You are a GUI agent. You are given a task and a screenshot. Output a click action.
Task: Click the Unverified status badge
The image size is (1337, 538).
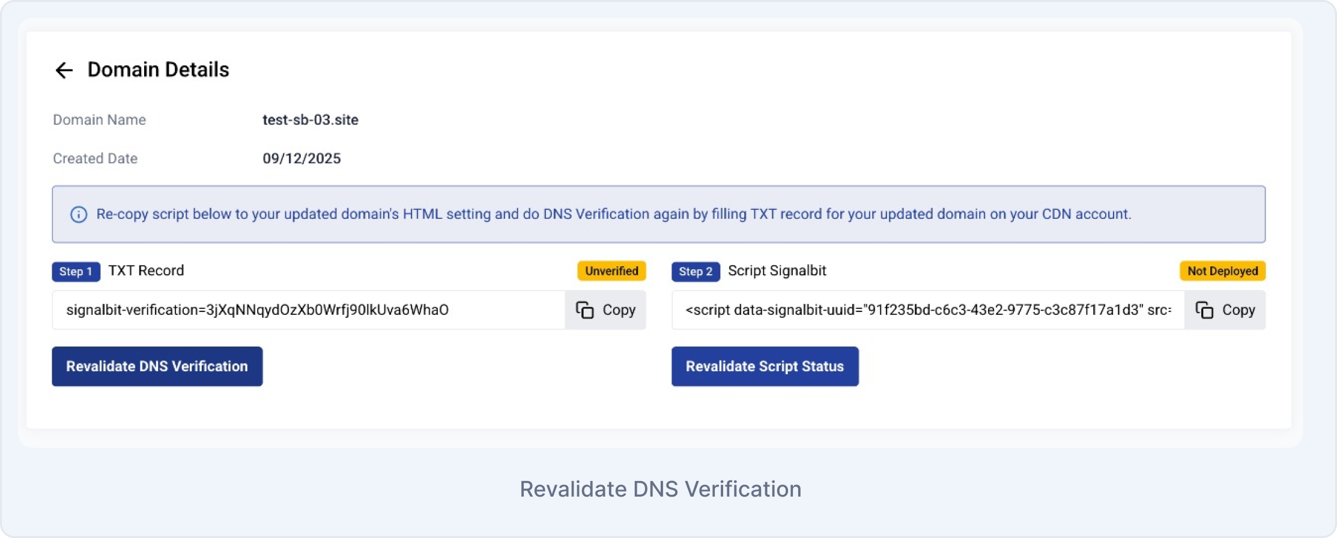[611, 271]
